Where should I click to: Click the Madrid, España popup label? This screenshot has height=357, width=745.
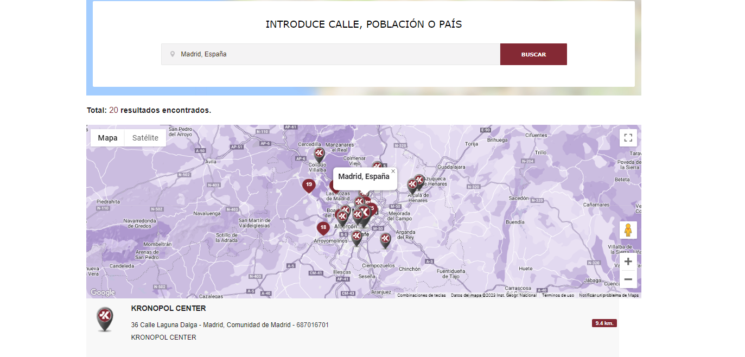pos(364,176)
